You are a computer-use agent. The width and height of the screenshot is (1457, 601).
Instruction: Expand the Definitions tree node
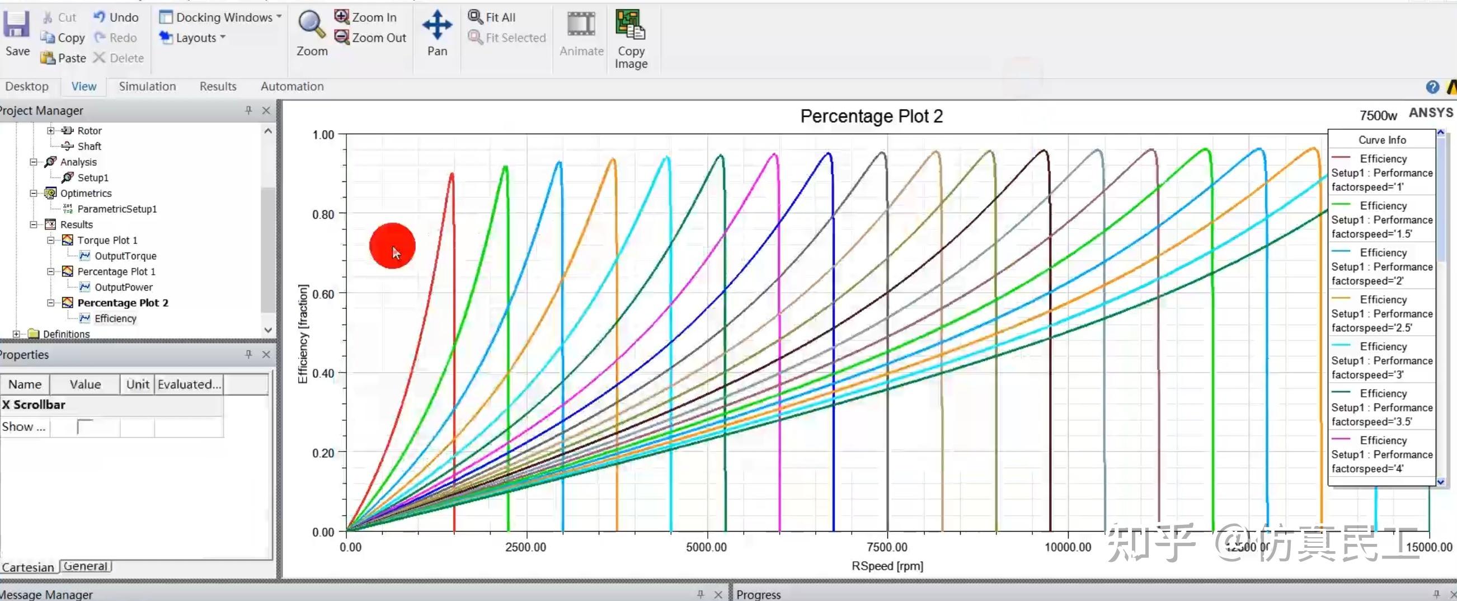(x=17, y=334)
